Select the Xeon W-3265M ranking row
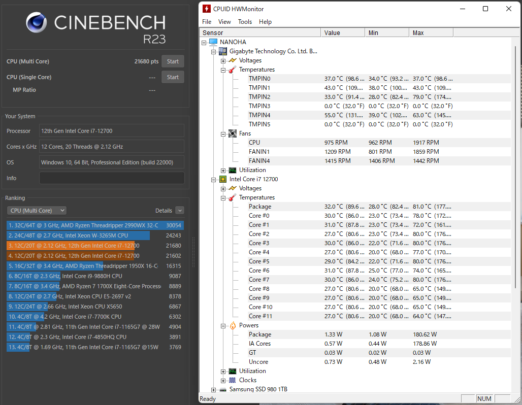522x405 pixels. (95, 235)
